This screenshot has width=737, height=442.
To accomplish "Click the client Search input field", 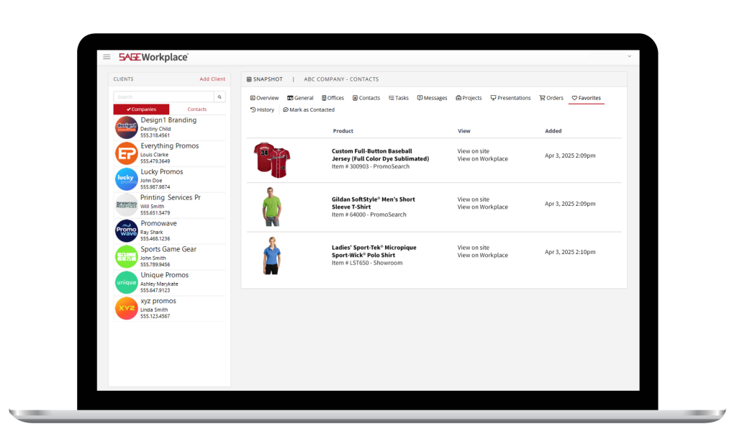I will coord(163,96).
